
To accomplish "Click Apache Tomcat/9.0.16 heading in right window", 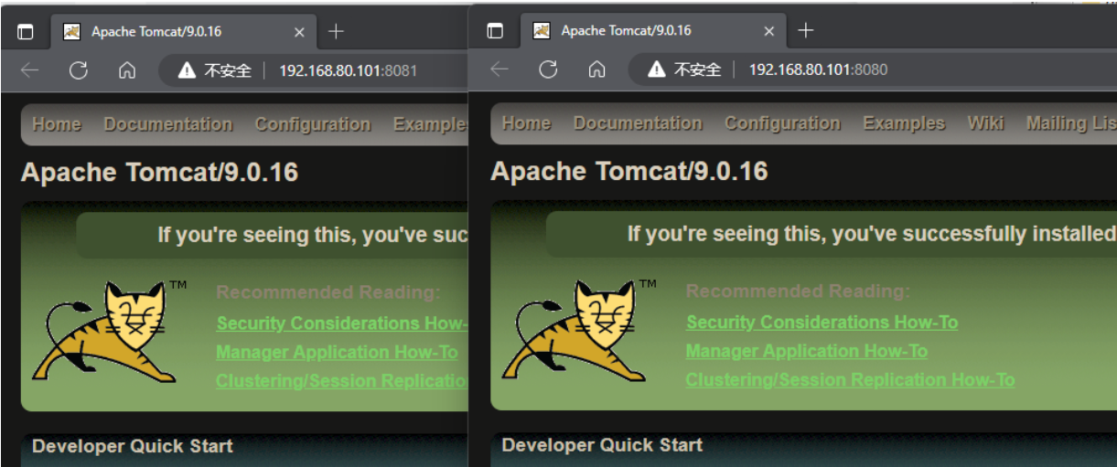I will click(x=629, y=171).
